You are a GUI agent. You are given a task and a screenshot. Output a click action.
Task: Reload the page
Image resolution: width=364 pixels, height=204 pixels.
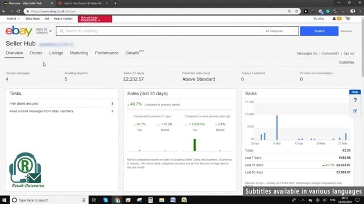[18, 11]
